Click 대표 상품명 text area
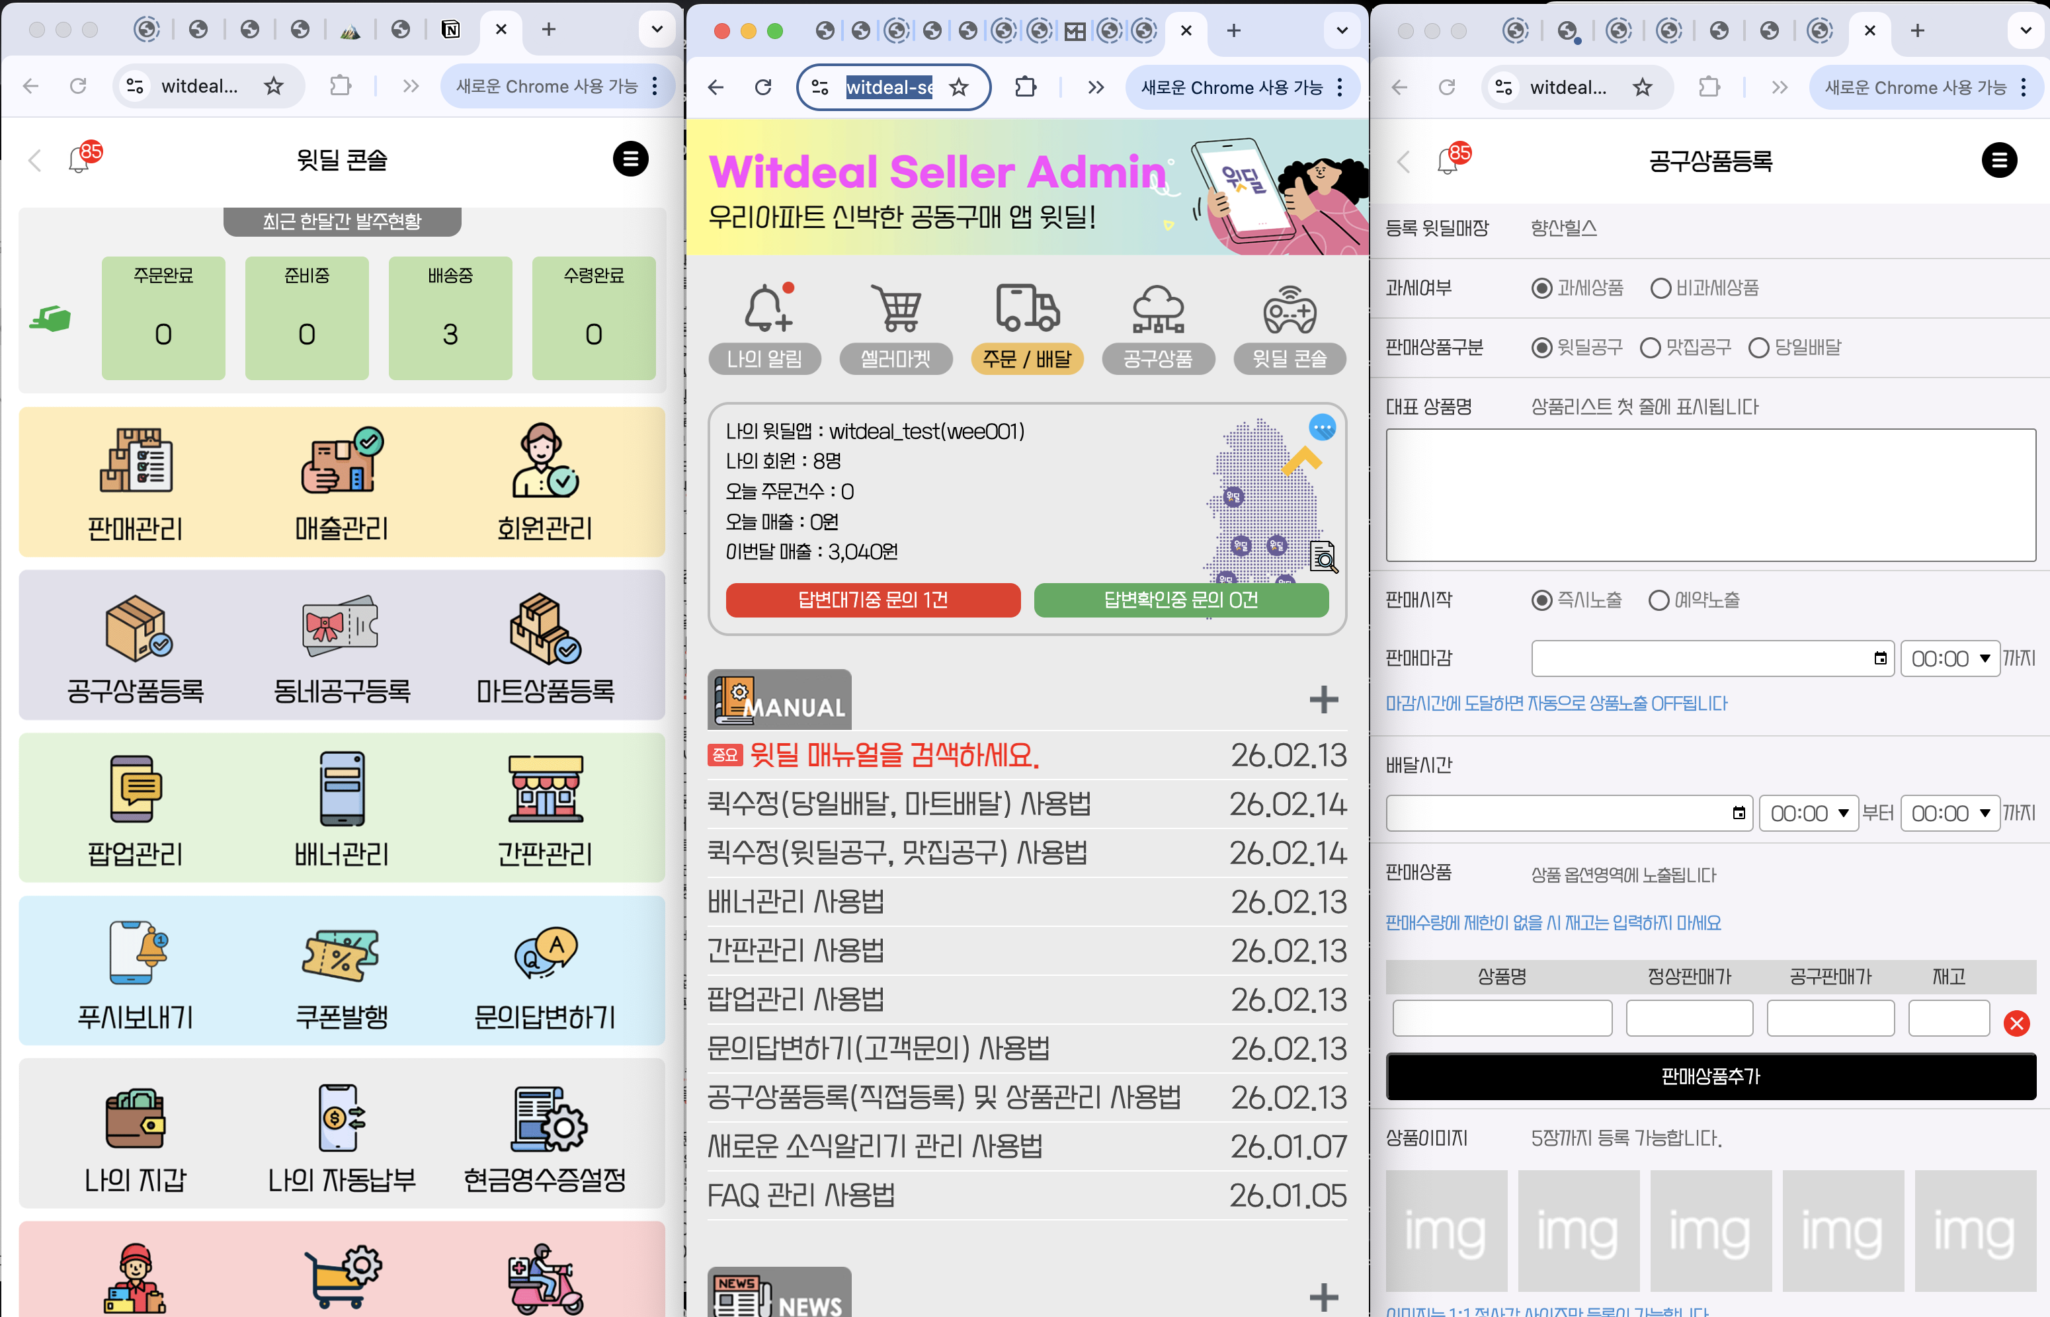Viewport: 2050px width, 1317px height. tap(1711, 495)
